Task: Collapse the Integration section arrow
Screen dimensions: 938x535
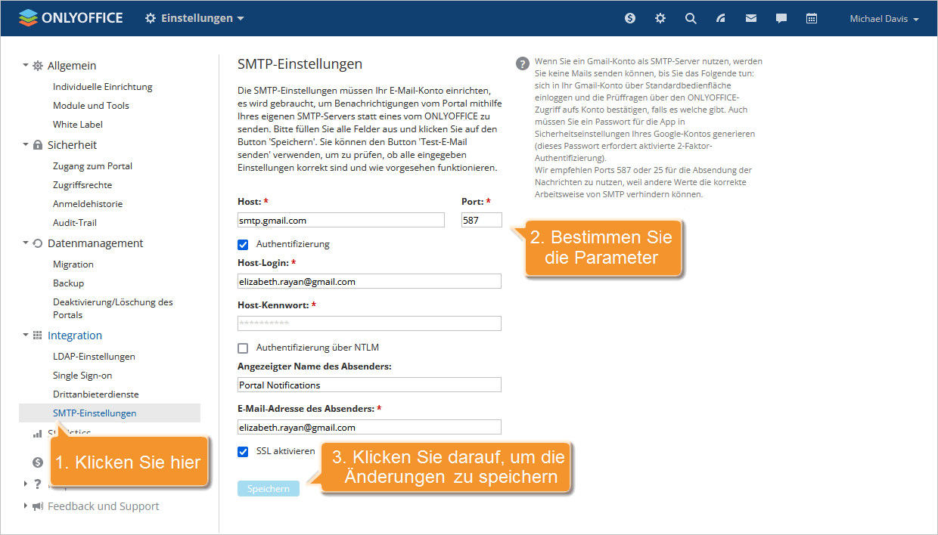Action: click(x=25, y=336)
